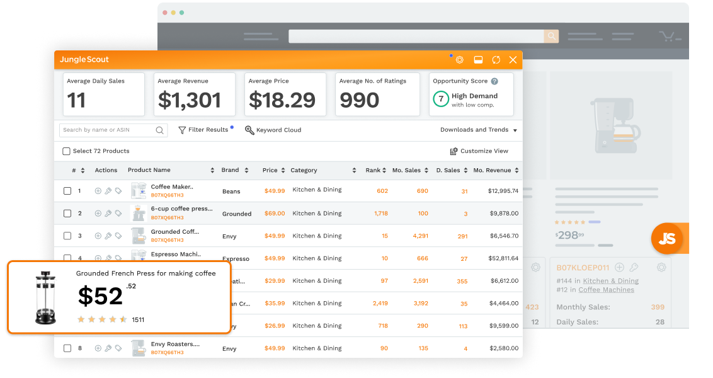Open Kitchen & Dining link in background card
Screen dimensions: 713x378
611,281
